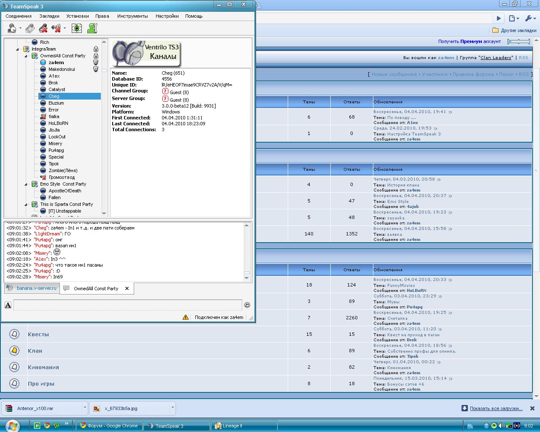
Task: Open the Настройки menu
Action: (167, 16)
